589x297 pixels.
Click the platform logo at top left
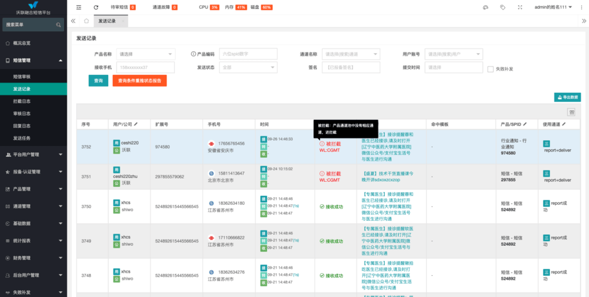[x=33, y=5]
